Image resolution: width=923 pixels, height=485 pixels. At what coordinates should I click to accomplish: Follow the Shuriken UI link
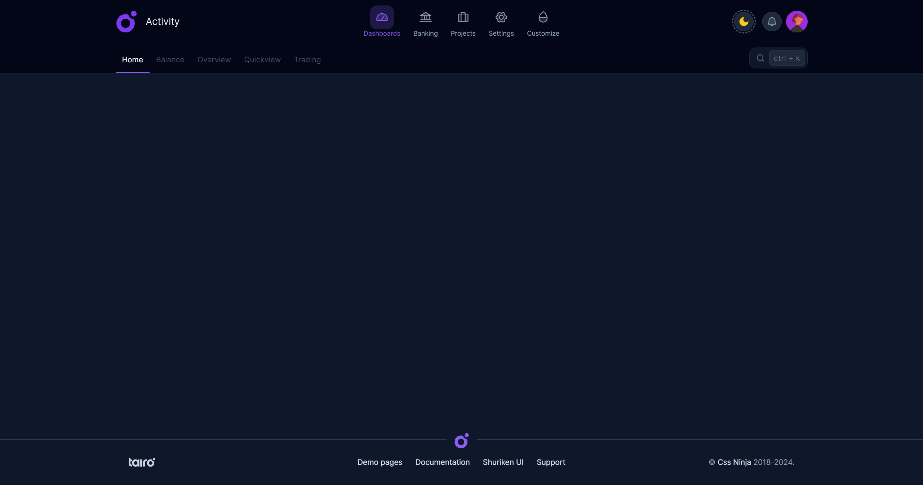point(503,462)
